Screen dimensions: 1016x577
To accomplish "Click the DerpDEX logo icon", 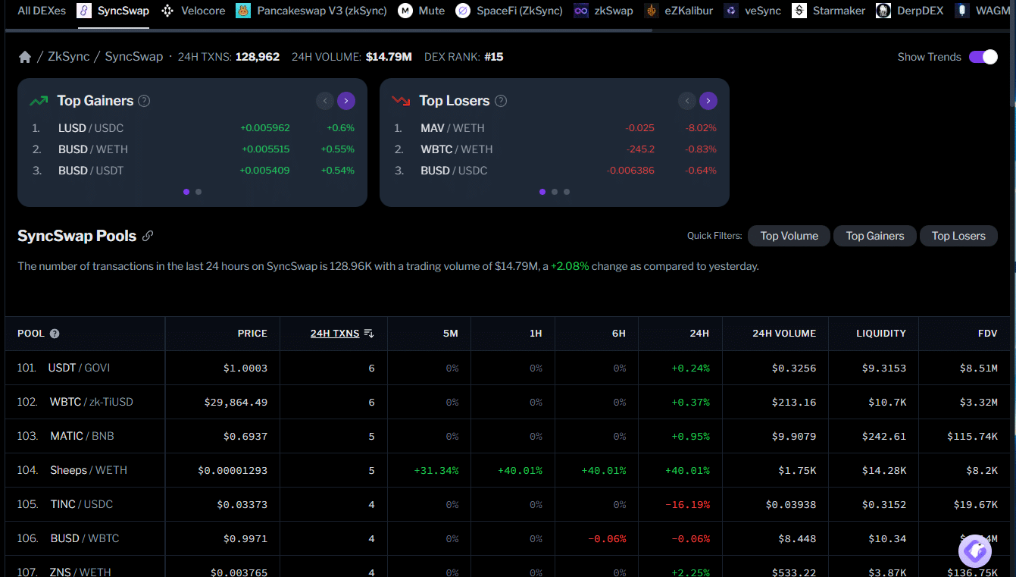I will pyautogui.click(x=883, y=11).
